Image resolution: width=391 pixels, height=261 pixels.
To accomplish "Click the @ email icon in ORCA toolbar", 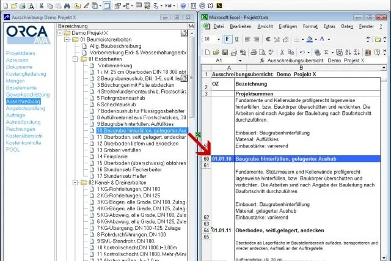I will (202, 6).
